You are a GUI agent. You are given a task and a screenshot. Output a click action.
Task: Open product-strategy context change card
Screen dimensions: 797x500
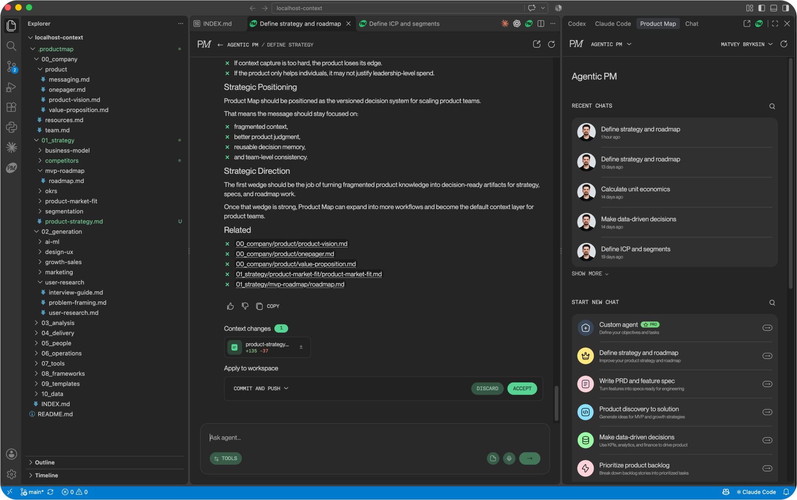tap(267, 347)
